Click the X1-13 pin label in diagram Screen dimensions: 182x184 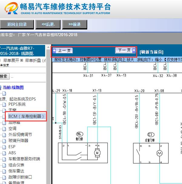(x=97, y=90)
